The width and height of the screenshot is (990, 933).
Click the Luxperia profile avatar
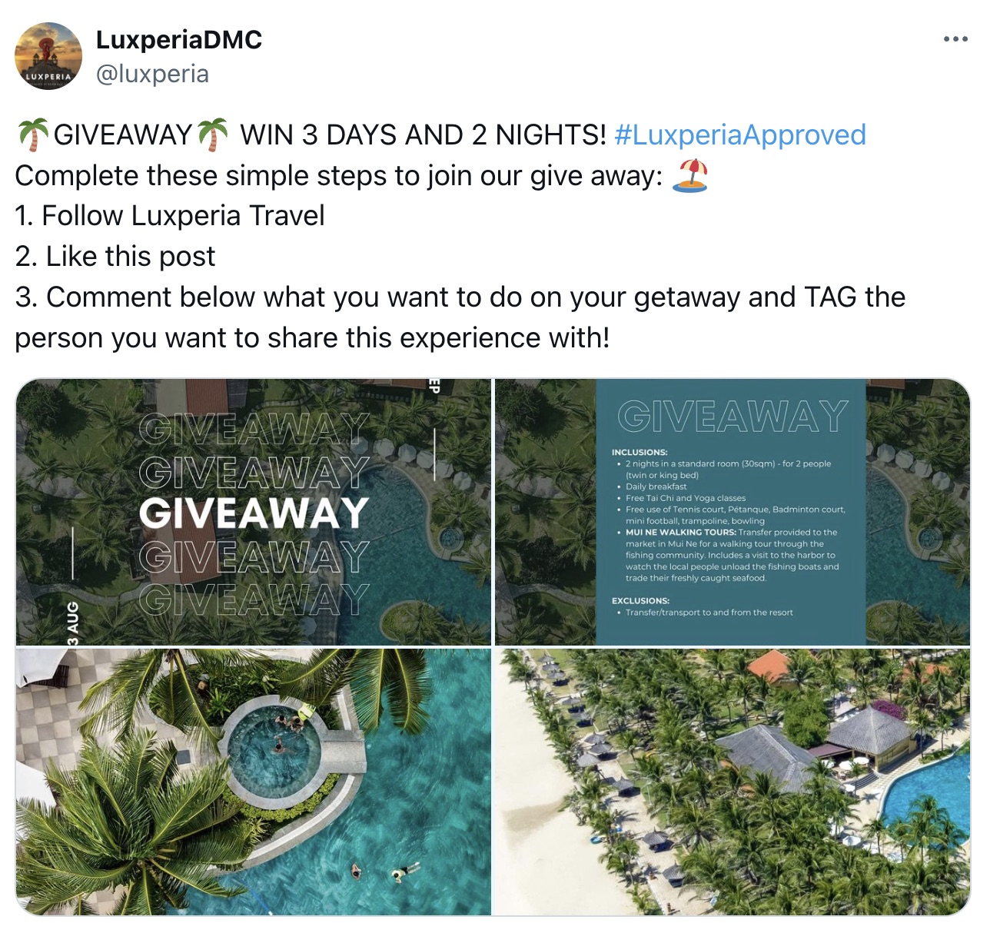tap(48, 56)
